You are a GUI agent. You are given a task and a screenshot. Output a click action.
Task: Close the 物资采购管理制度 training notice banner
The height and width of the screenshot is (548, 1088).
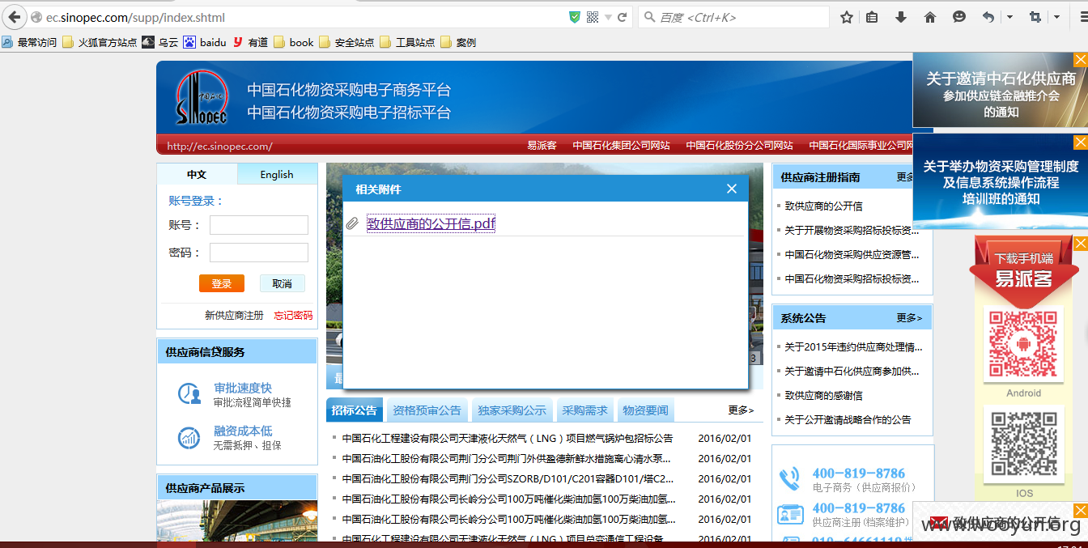coord(1081,142)
